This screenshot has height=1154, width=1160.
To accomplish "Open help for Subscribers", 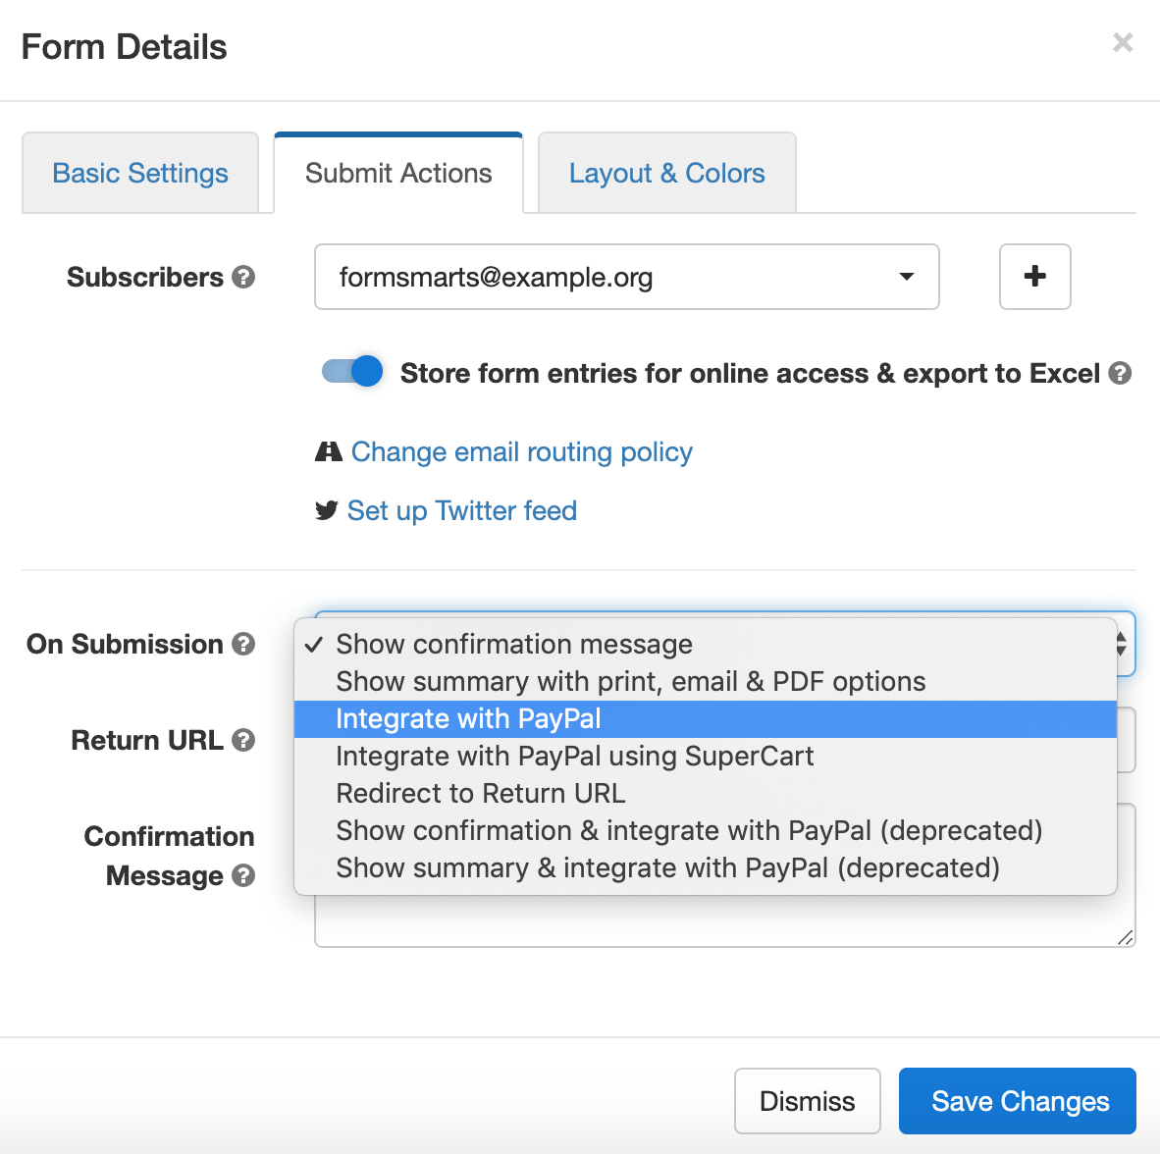I will 243,278.
